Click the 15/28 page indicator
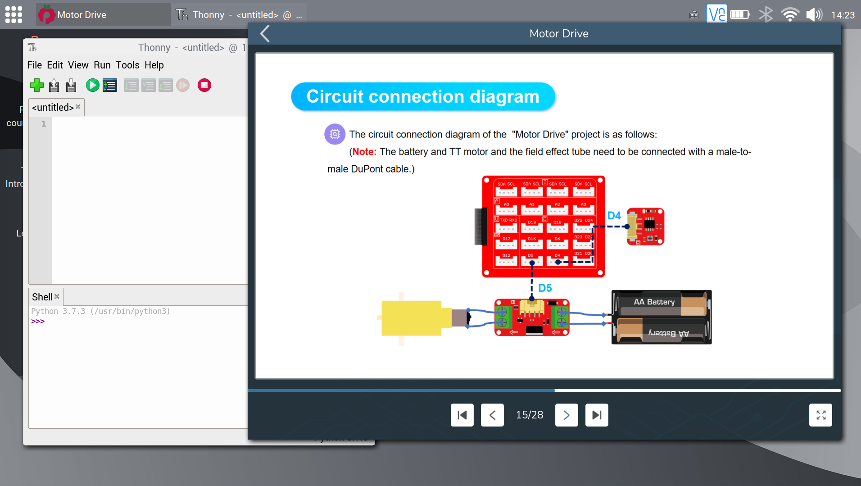 (530, 415)
